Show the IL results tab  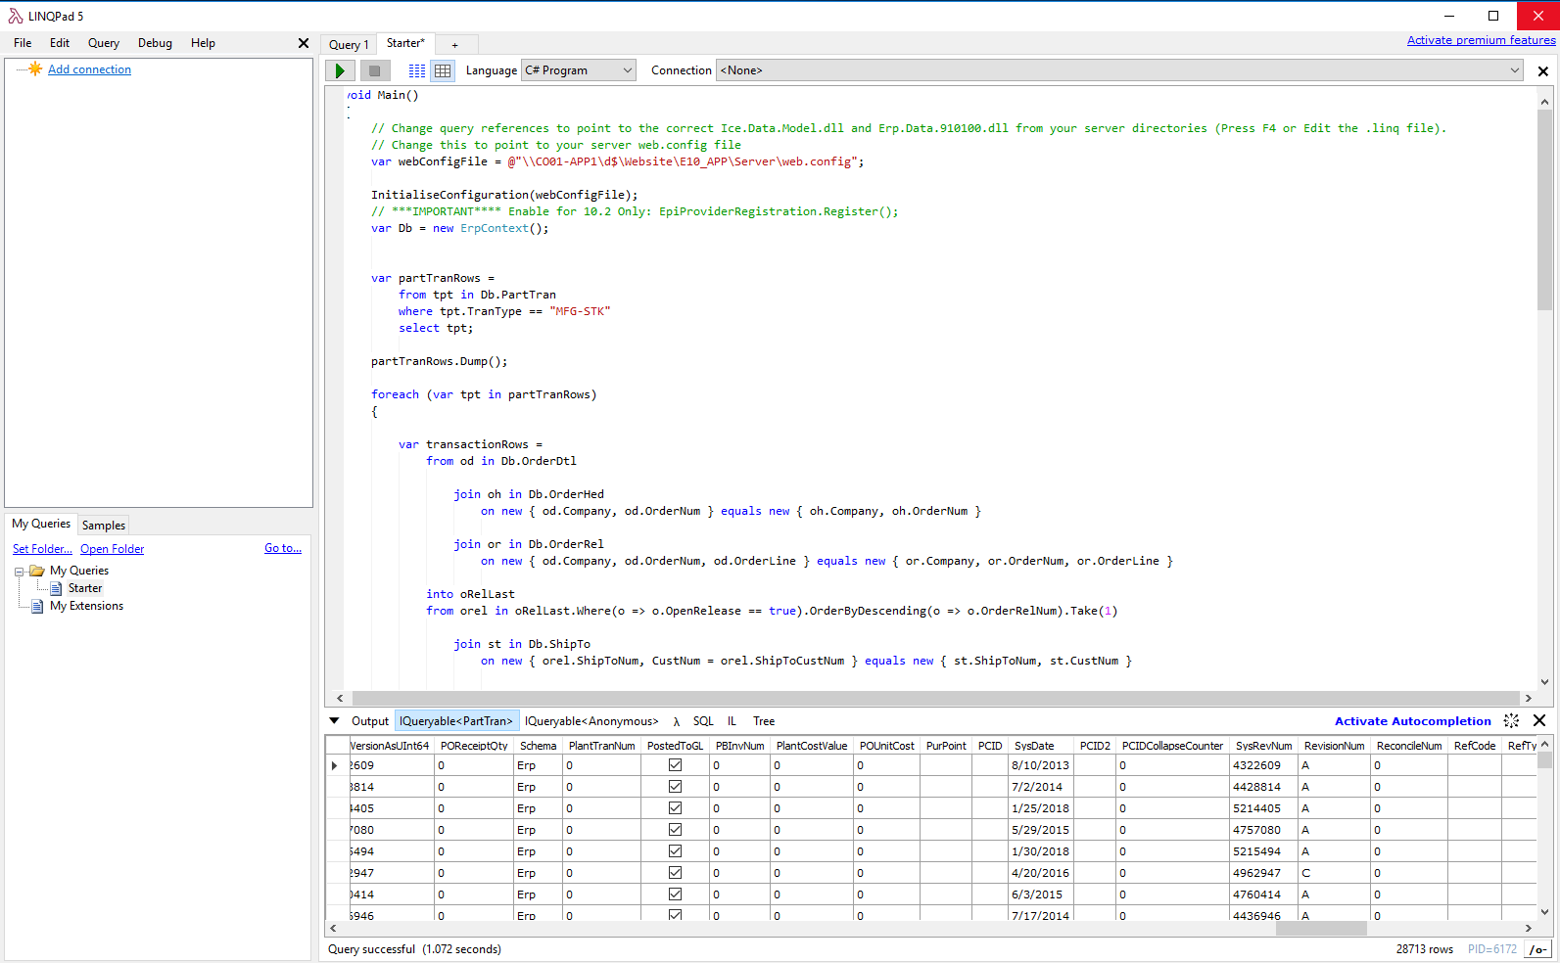click(x=732, y=721)
